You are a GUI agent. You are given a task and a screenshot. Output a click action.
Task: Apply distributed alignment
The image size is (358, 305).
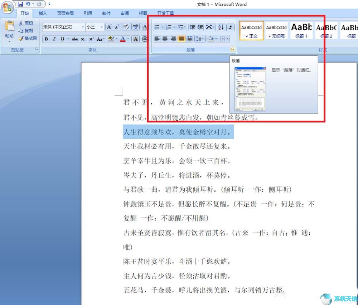[x=189, y=39]
